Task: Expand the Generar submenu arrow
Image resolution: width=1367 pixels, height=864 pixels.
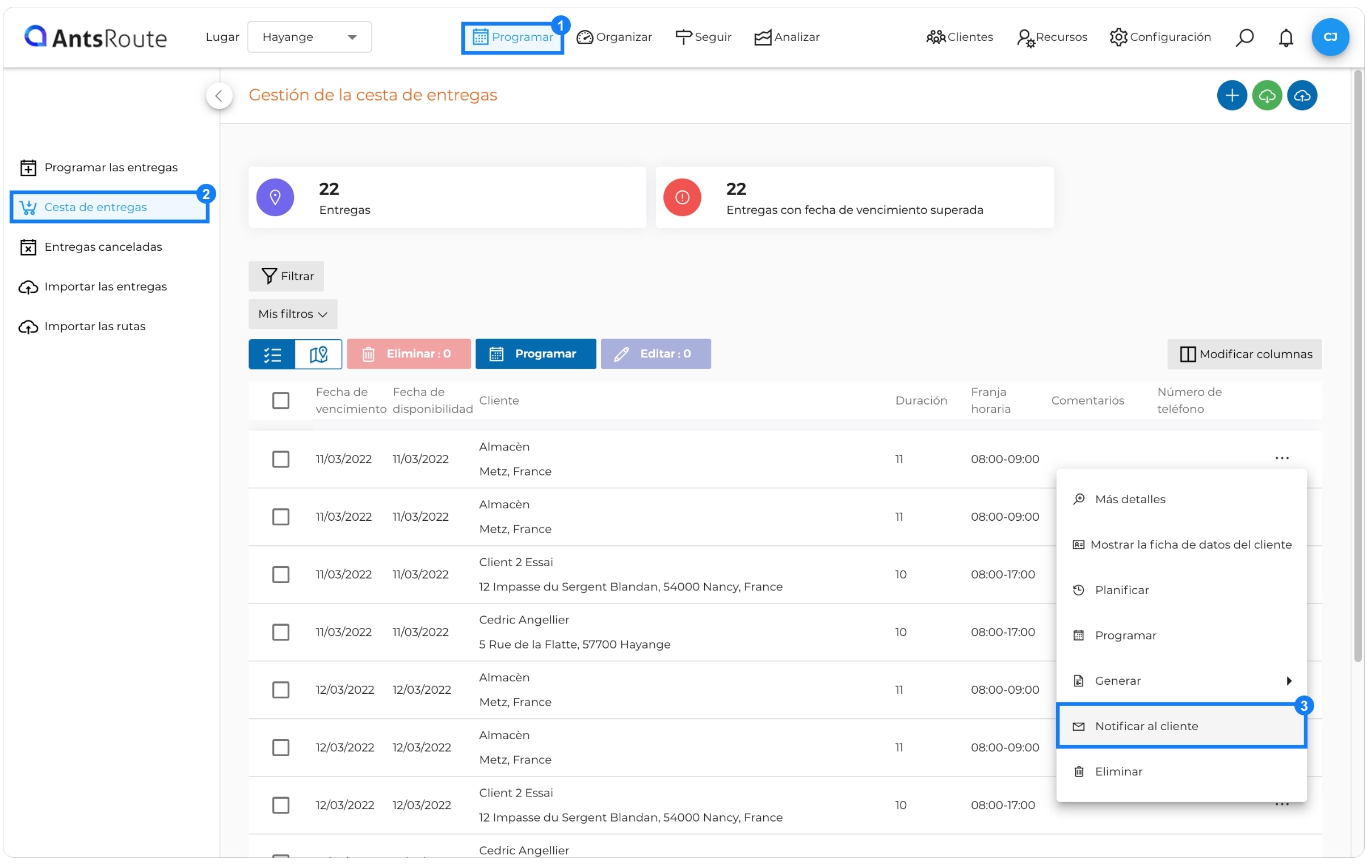Action: pyautogui.click(x=1288, y=681)
